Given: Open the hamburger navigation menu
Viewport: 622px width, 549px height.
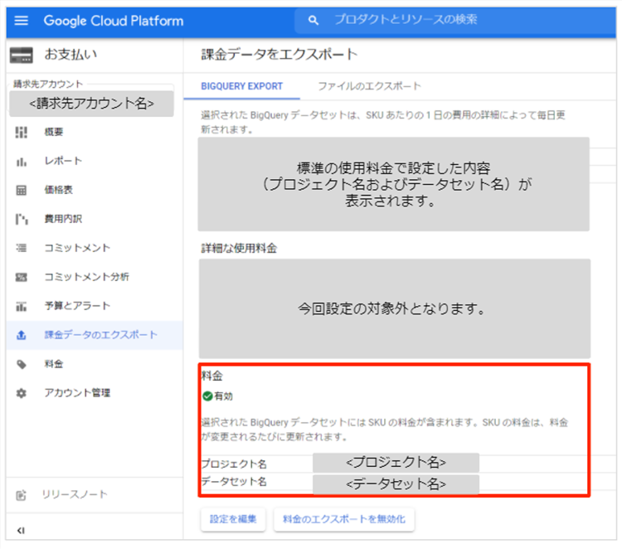Looking at the screenshot, I should (x=21, y=20).
